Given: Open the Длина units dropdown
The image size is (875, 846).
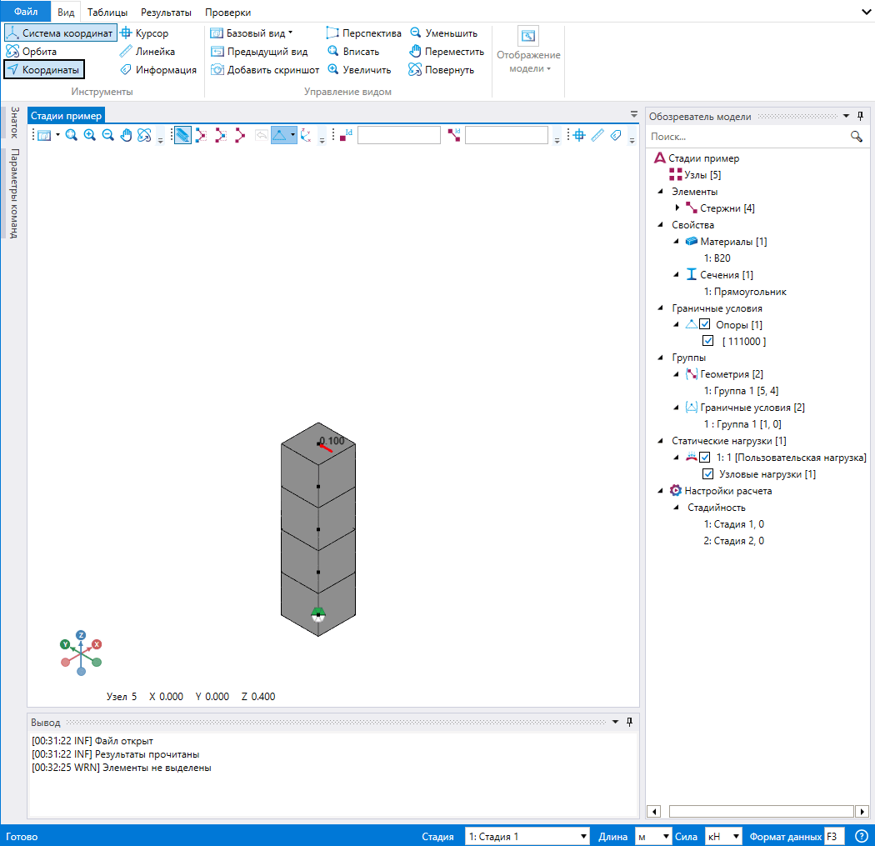Looking at the screenshot, I should [x=652, y=836].
